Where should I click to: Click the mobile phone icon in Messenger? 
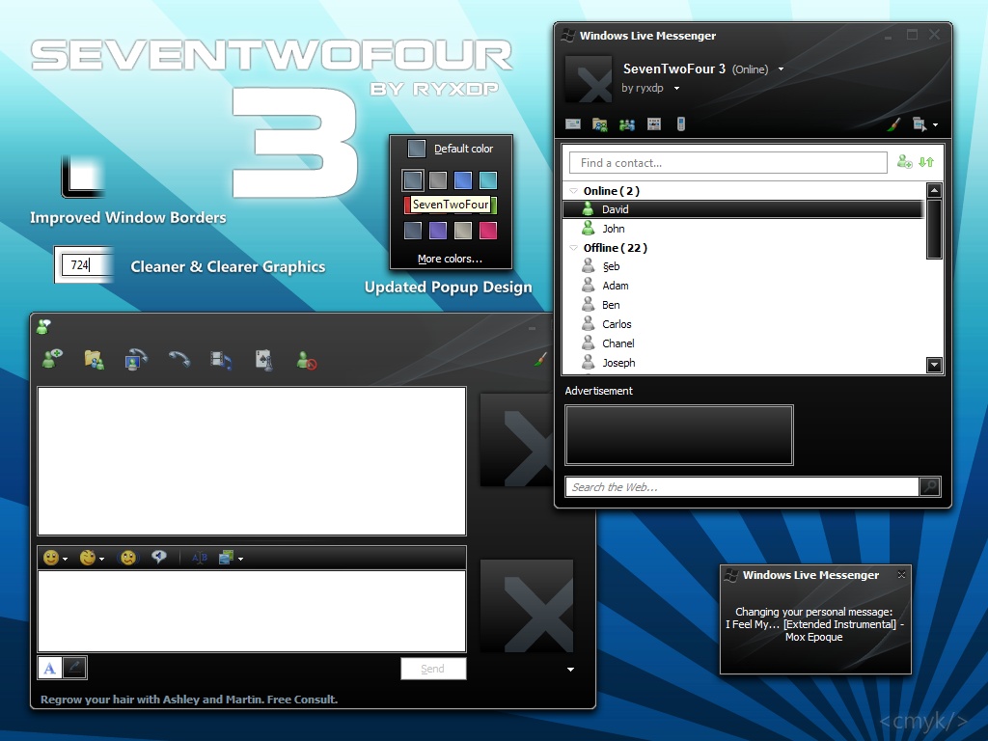tap(680, 124)
